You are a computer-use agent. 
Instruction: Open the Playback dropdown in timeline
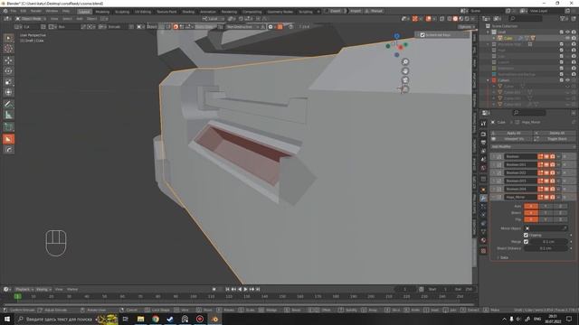(x=24, y=289)
